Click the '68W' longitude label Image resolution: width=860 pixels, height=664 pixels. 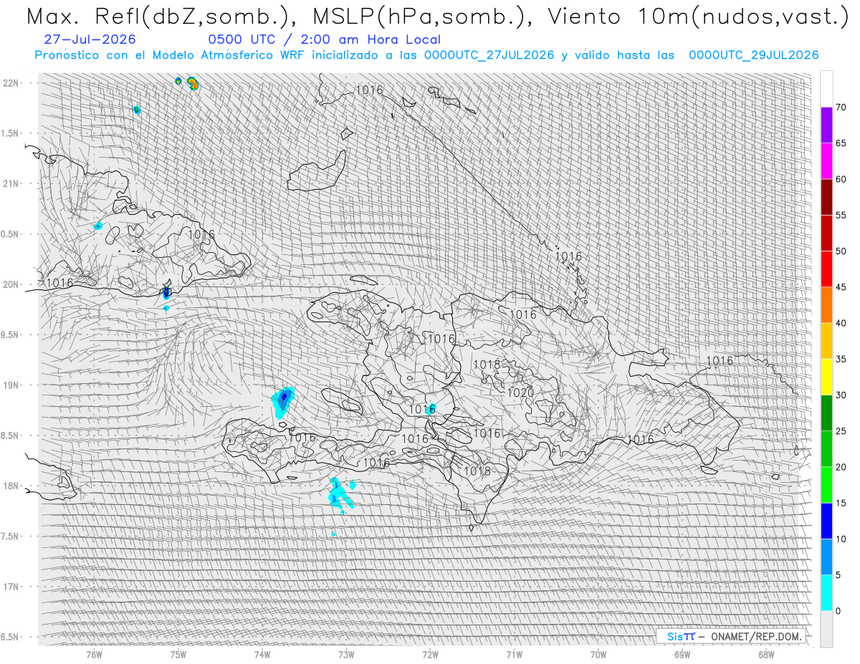(765, 654)
